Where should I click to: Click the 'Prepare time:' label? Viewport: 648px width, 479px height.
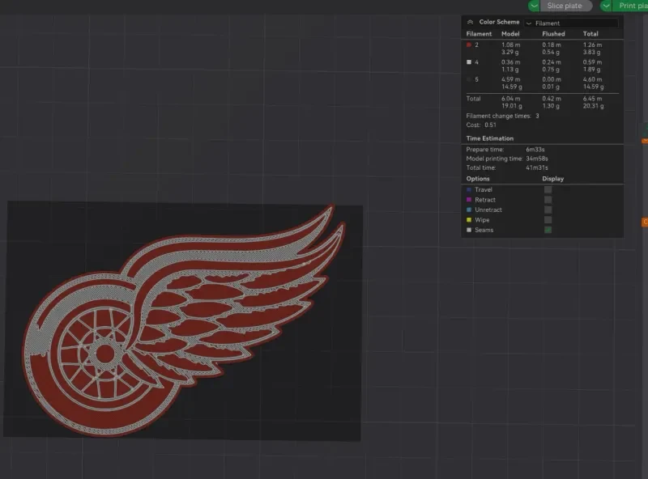(x=484, y=150)
